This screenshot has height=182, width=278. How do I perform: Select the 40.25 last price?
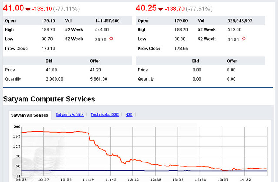(146, 8)
